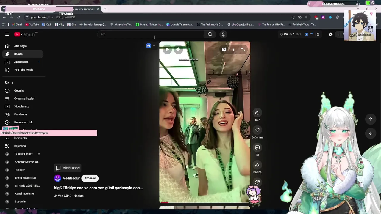Image resolution: width=381 pixels, height=214 pixels.
Task: Open the short's title description
Action: 98,188
